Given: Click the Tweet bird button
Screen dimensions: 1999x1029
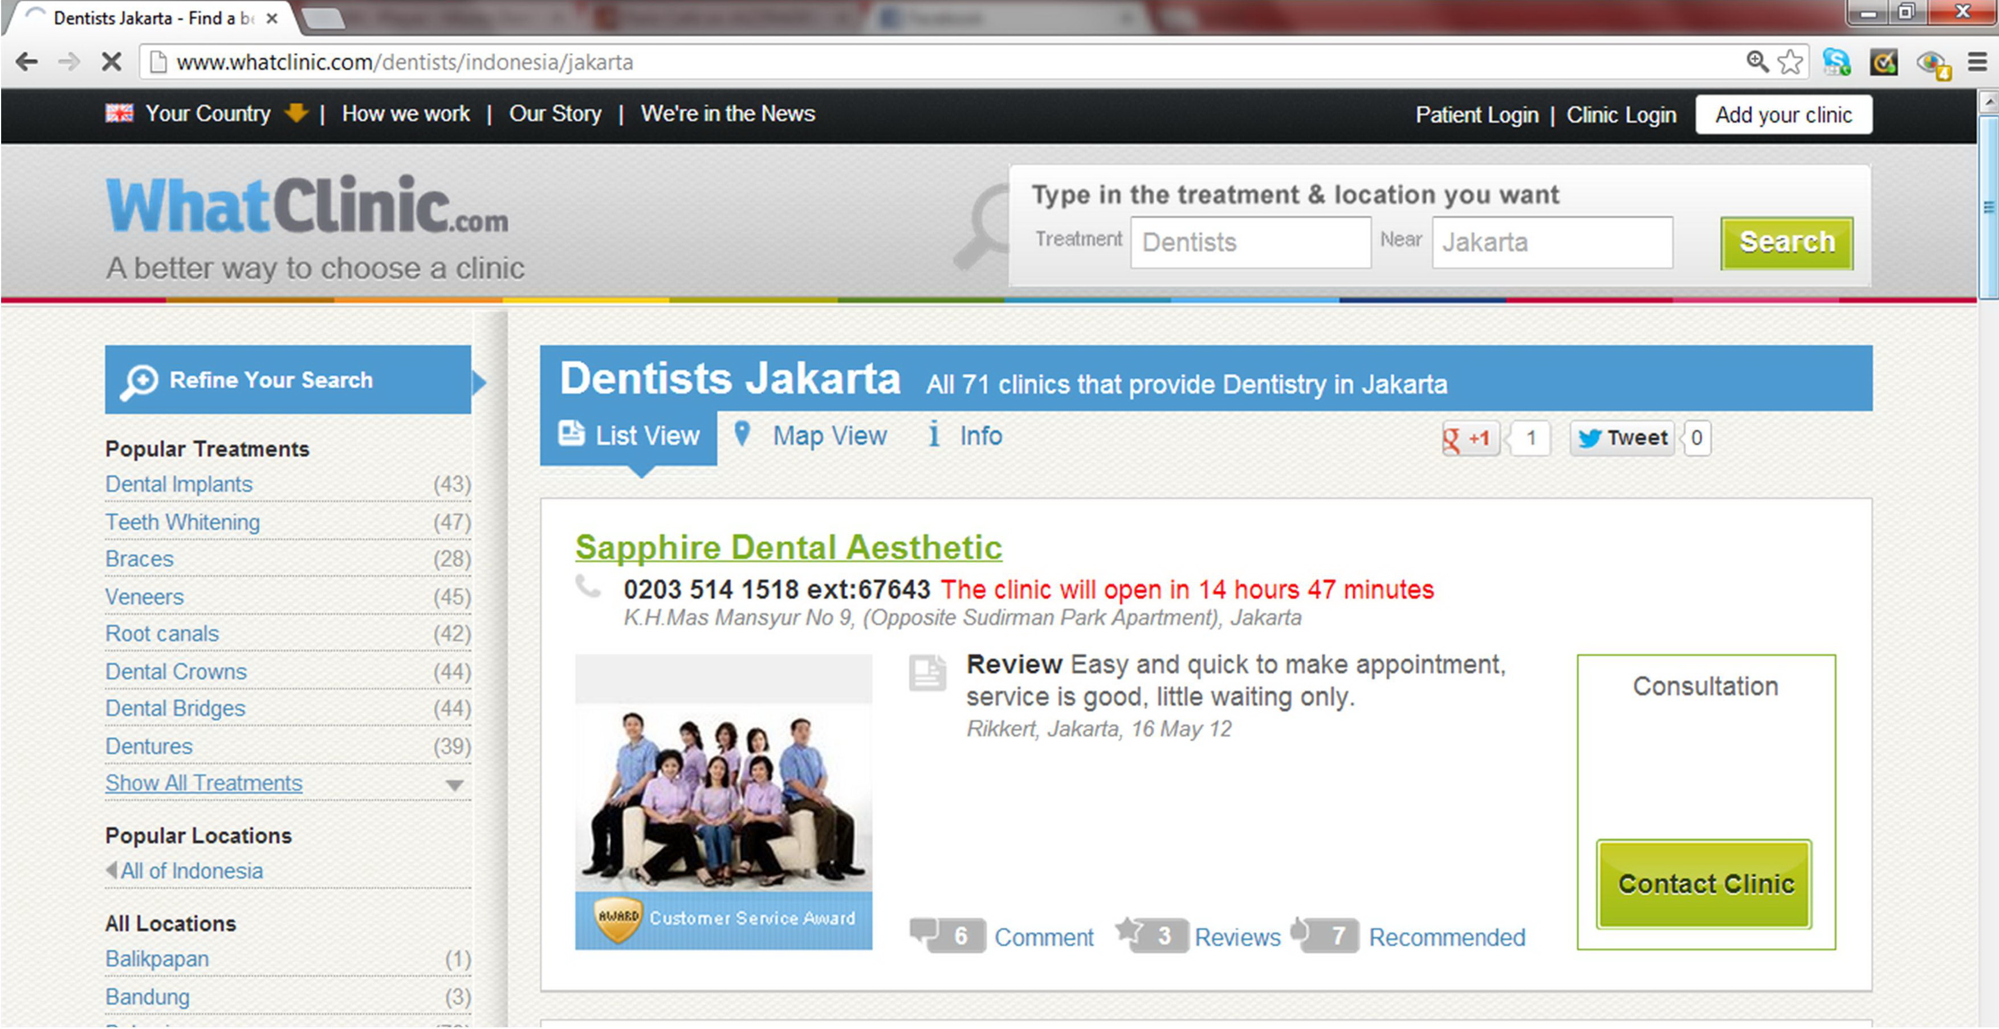Looking at the screenshot, I should click(1622, 438).
